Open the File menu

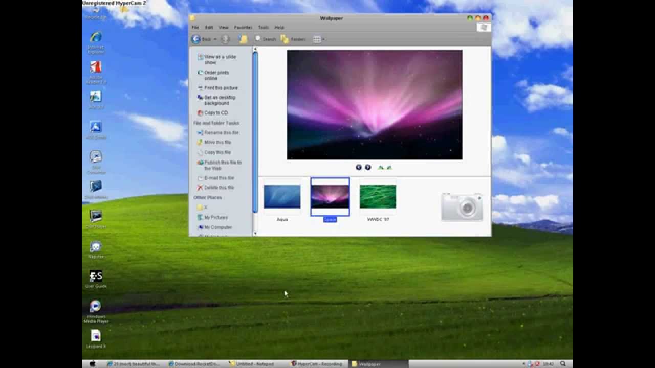(x=195, y=27)
